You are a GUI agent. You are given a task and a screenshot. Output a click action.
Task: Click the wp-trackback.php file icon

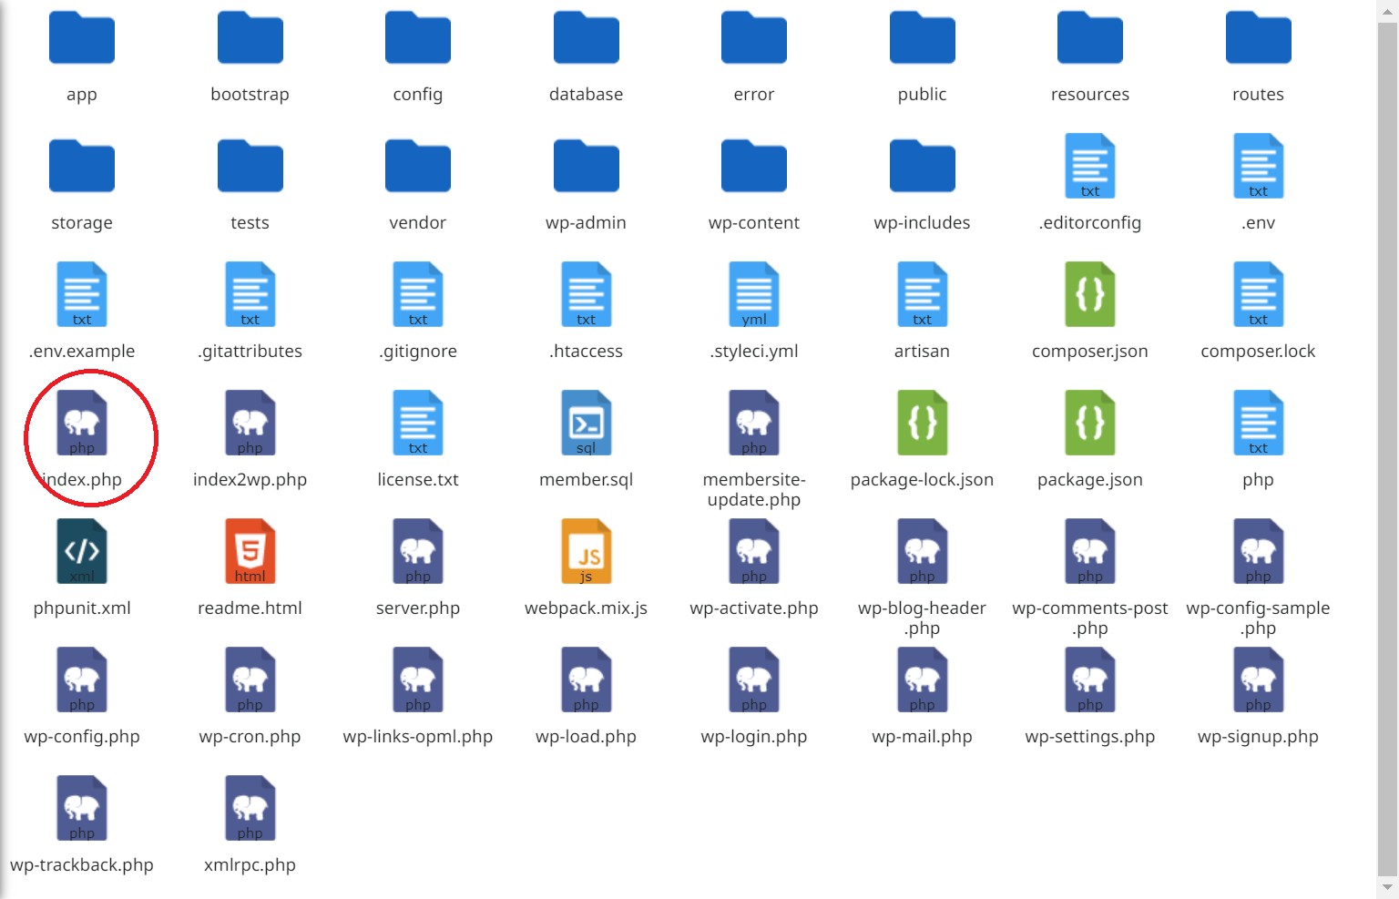coord(82,808)
